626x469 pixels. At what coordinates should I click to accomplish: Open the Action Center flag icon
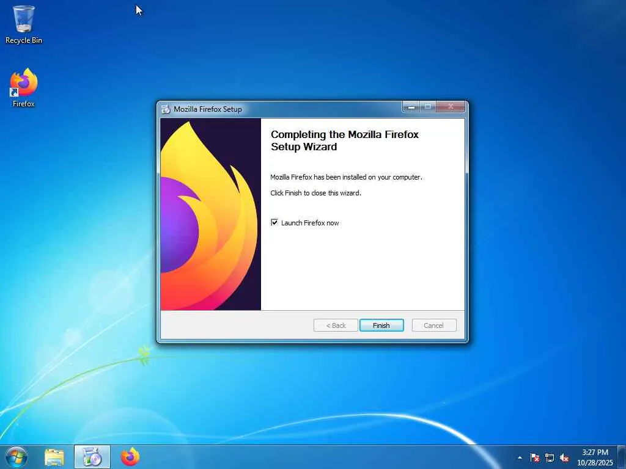pyautogui.click(x=534, y=457)
